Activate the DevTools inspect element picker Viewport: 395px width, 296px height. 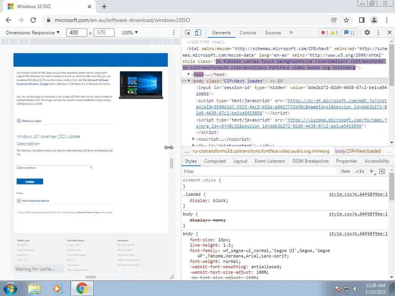point(187,32)
